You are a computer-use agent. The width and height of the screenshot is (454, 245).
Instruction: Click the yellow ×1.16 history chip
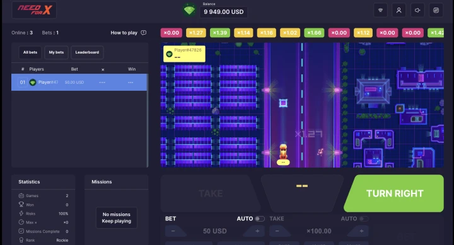266,33
